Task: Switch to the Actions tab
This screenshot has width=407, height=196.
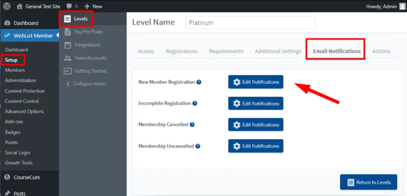Action: (x=381, y=51)
